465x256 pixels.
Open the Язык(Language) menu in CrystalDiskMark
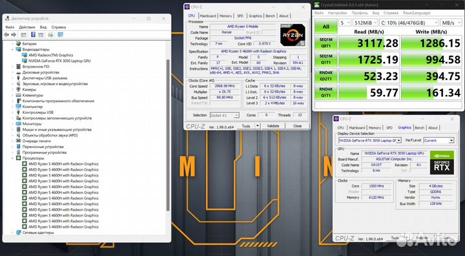click(417, 13)
